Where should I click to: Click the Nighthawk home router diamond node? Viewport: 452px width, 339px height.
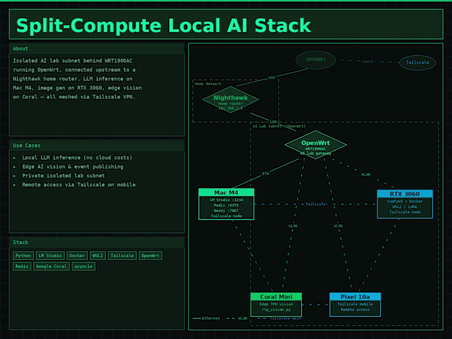point(231,99)
